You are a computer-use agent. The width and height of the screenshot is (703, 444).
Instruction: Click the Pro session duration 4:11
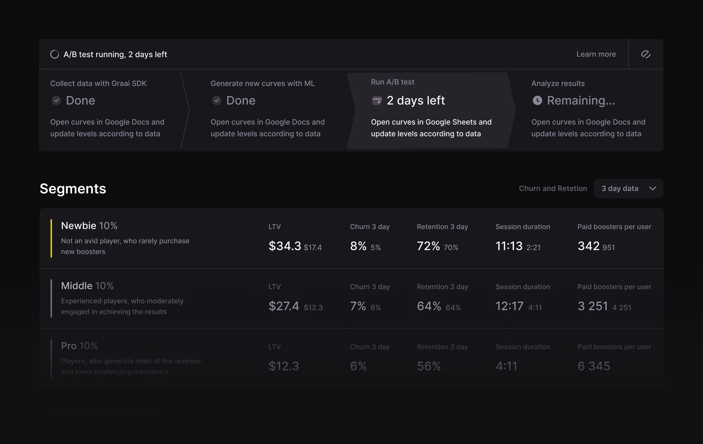(507, 366)
